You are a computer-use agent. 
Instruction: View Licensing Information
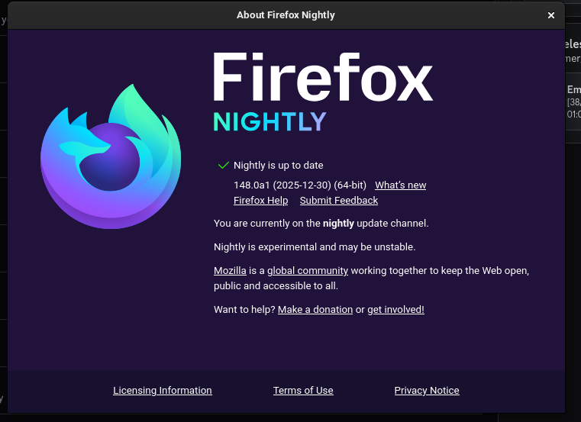(163, 391)
